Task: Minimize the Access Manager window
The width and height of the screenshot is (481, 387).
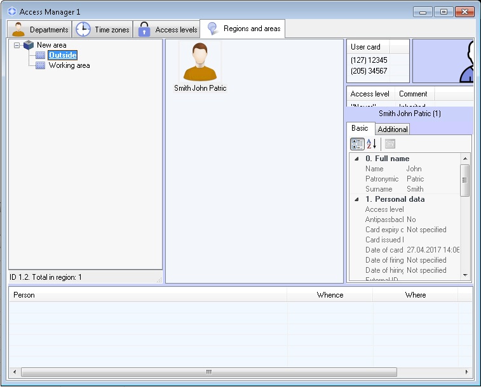Action: (x=423, y=12)
